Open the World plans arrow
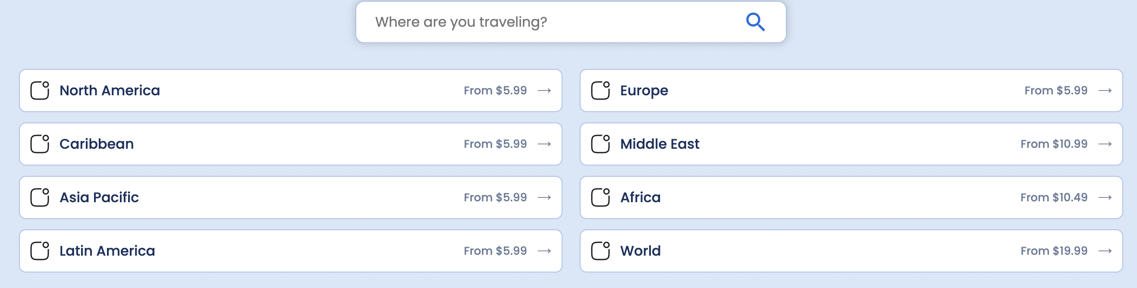This screenshot has height=288, width=1137. pyautogui.click(x=1105, y=250)
